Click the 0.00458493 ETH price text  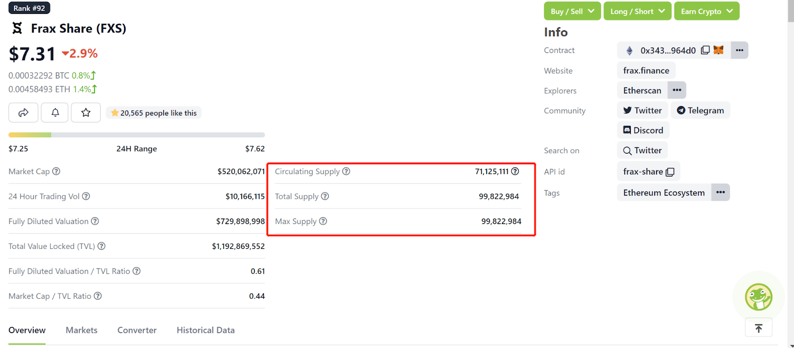[39, 89]
